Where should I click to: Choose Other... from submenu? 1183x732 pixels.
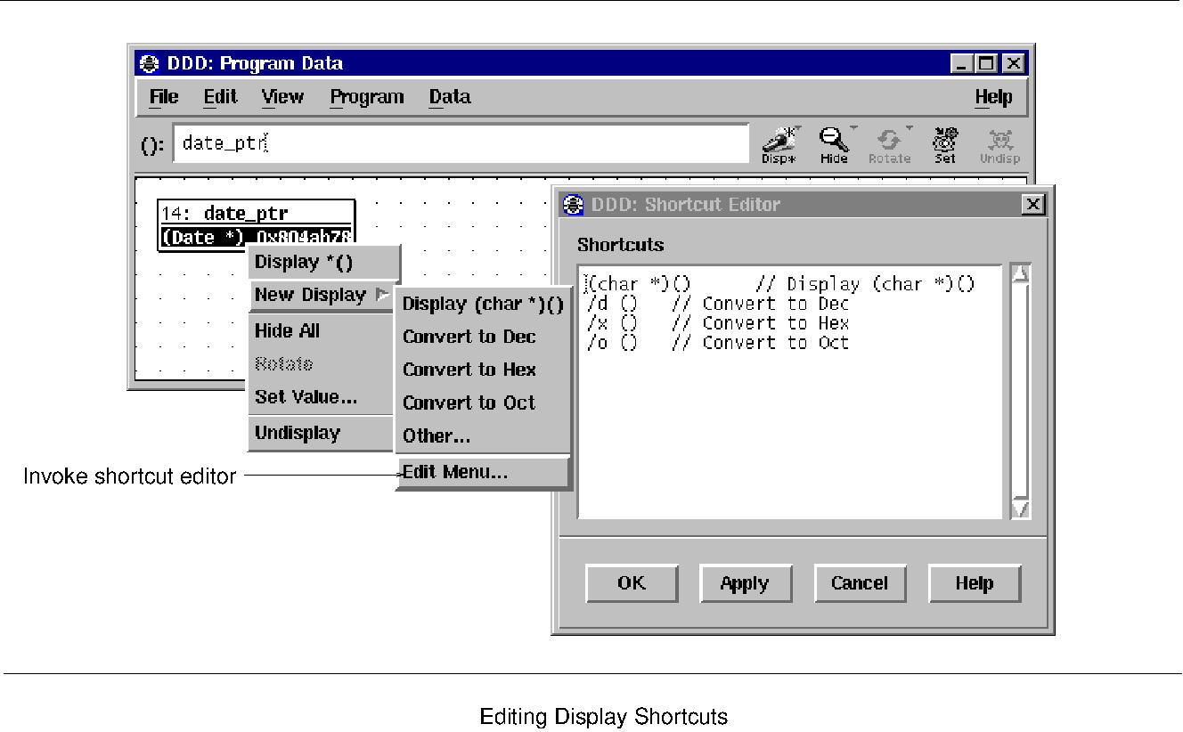483,436
